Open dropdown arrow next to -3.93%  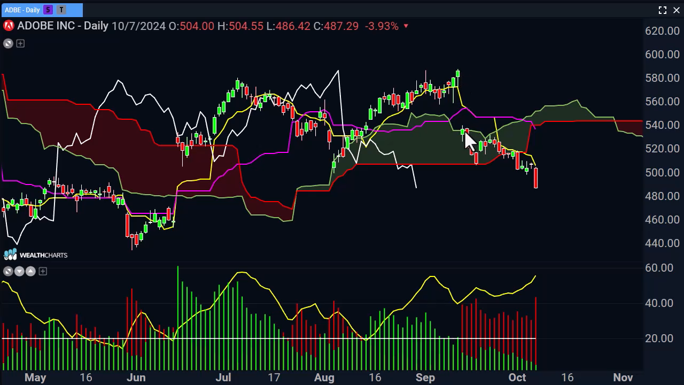[x=406, y=26]
